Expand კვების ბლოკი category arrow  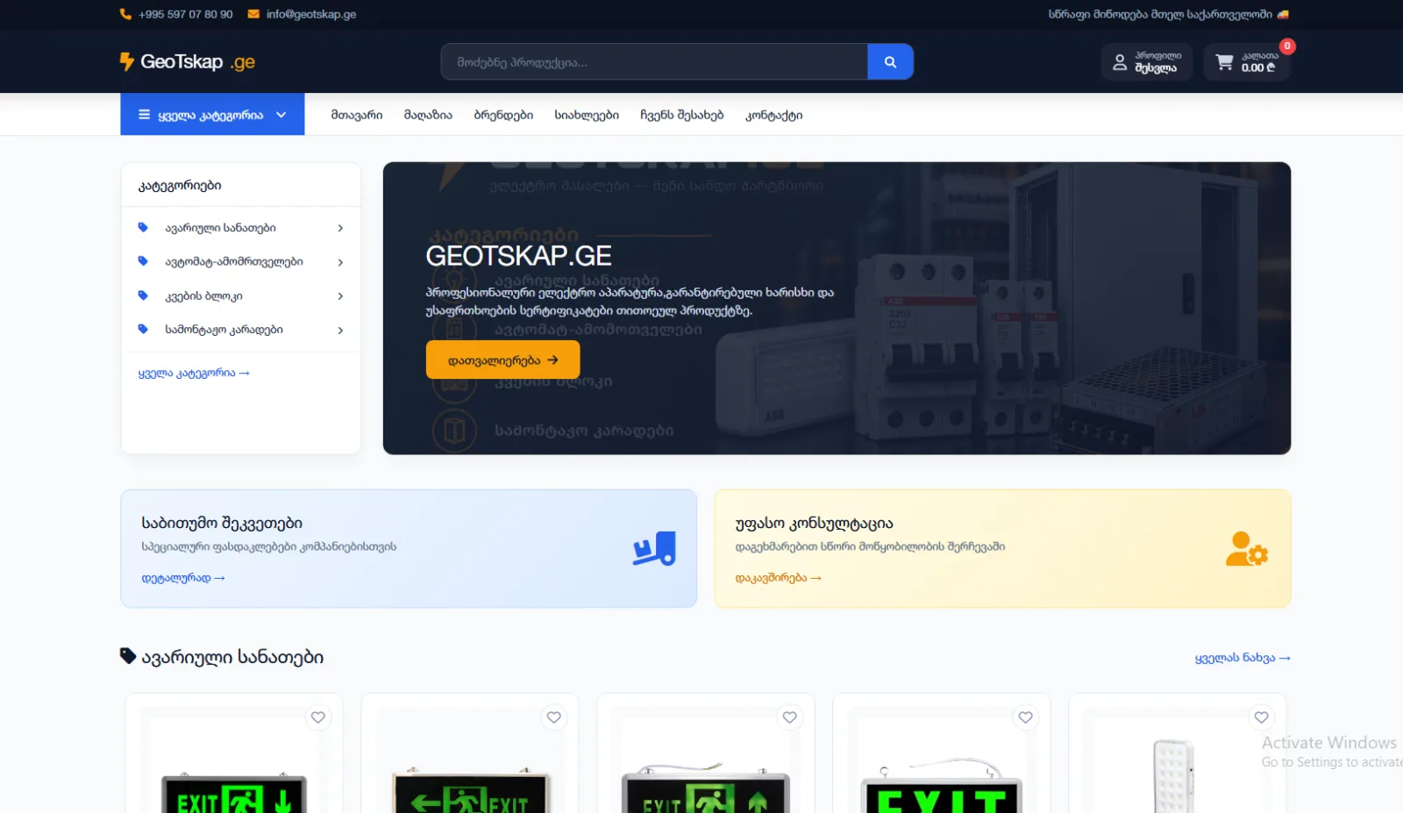(x=340, y=296)
